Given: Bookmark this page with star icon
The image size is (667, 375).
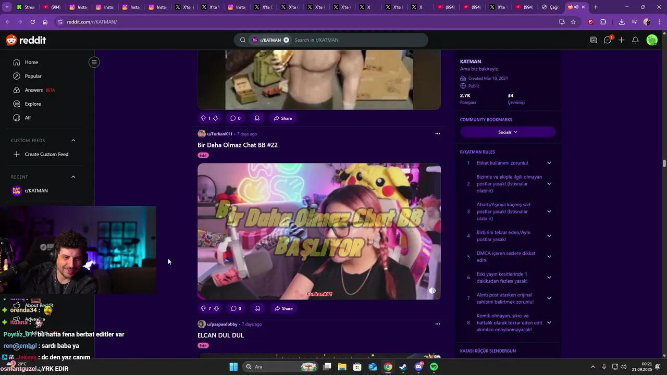Looking at the screenshot, I should pyautogui.click(x=573, y=22).
